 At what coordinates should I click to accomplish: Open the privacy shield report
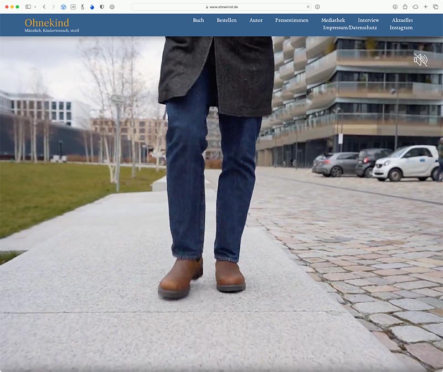coord(102,7)
